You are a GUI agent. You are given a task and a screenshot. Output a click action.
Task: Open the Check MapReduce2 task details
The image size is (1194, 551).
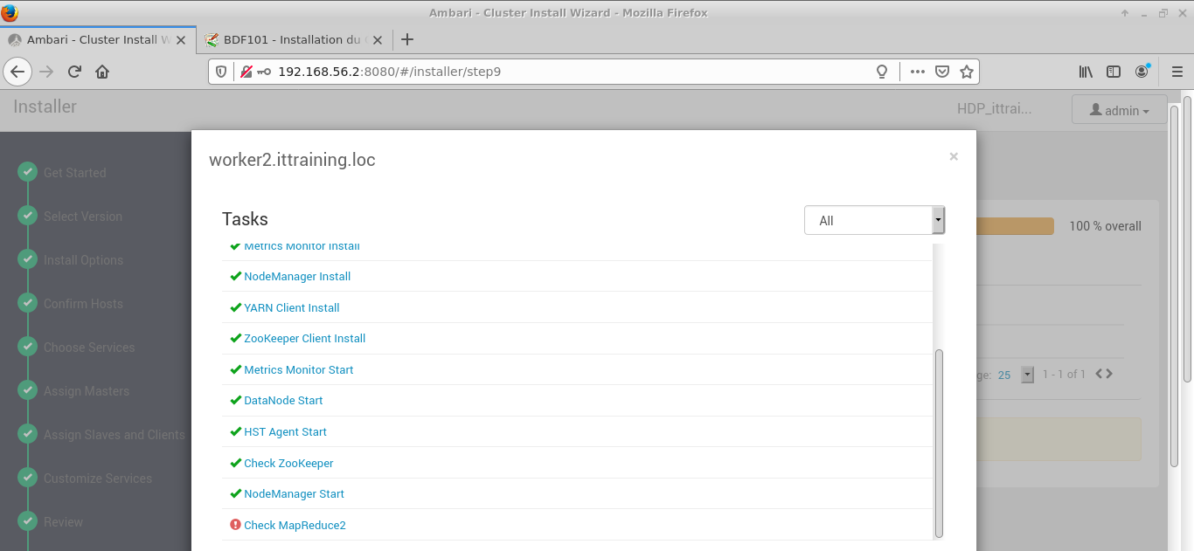tap(295, 525)
